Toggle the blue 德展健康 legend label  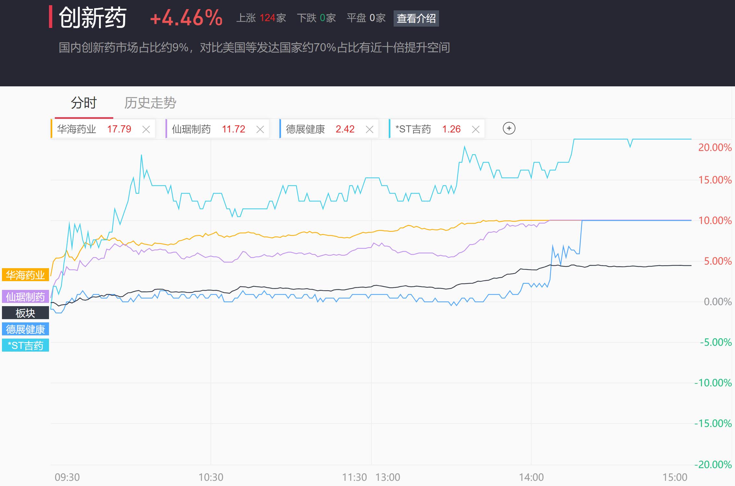[25, 329]
